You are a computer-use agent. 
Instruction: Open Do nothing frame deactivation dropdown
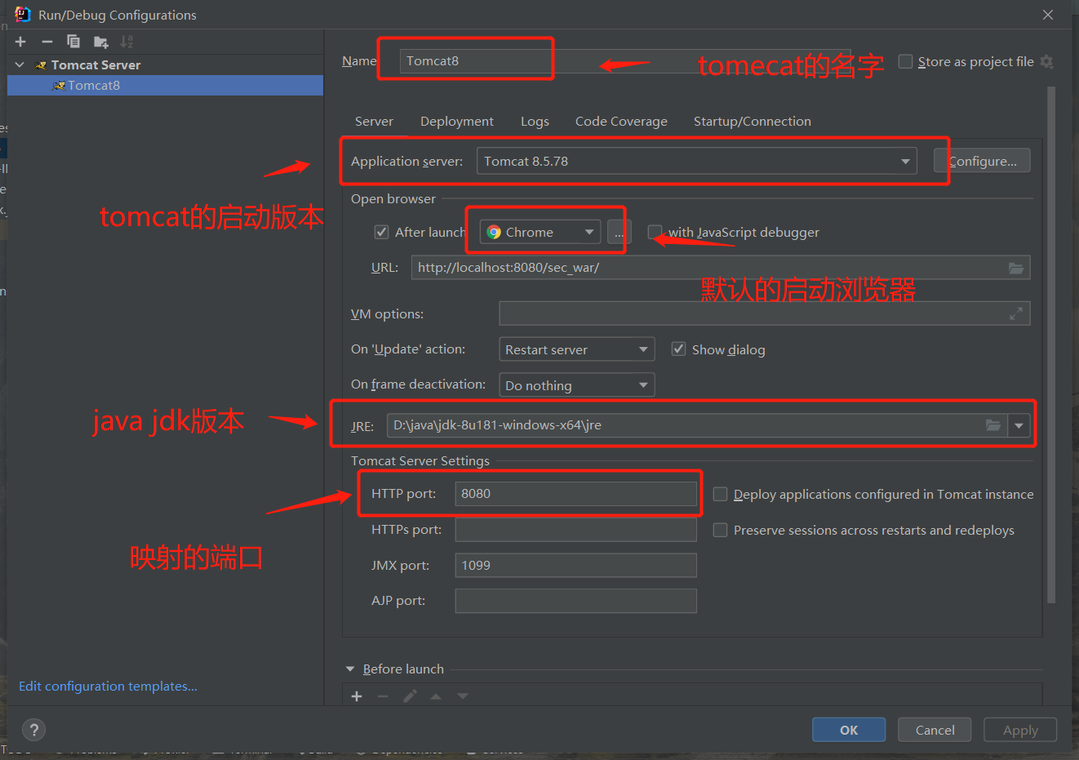point(576,385)
